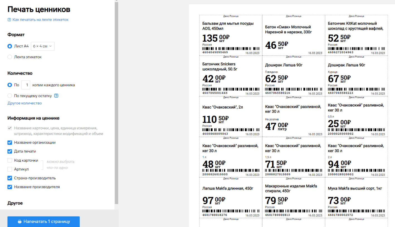The width and height of the screenshot is (395, 227).
Task: Uncheck "Название организации" checkbox
Action: (10, 143)
